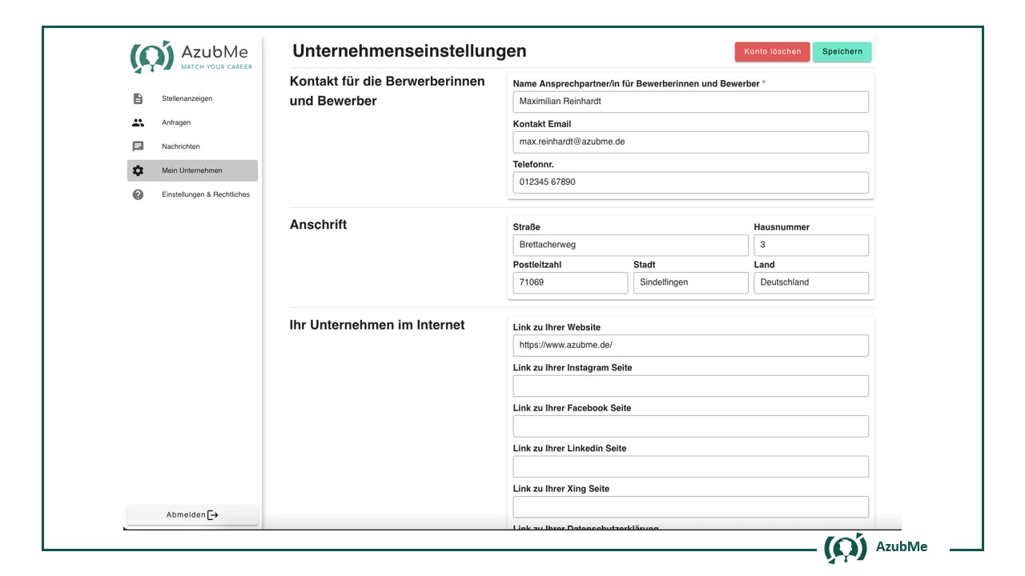This screenshot has width=1025, height=576.
Task: Click the Mein Unternehmen gear icon
Action: point(138,170)
